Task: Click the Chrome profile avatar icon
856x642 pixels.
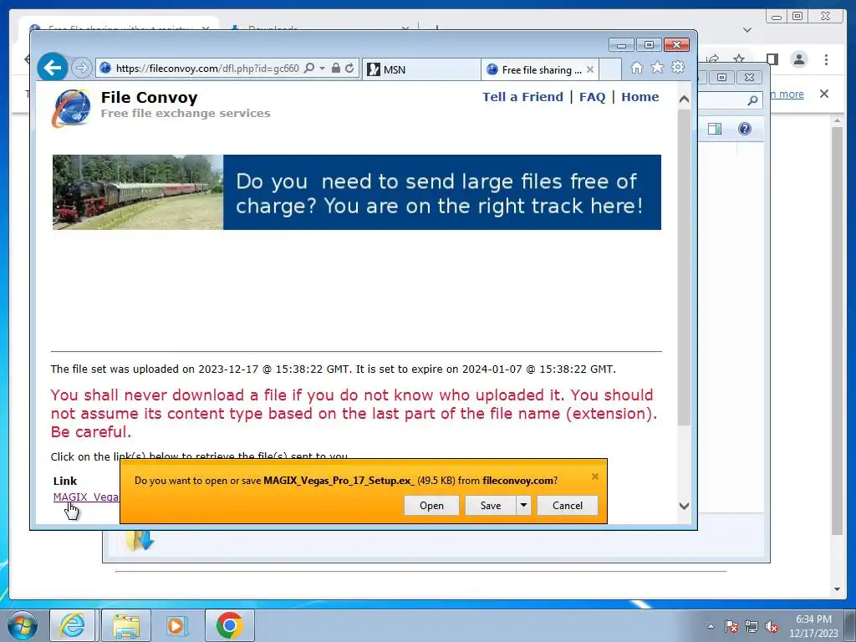Action: (798, 59)
